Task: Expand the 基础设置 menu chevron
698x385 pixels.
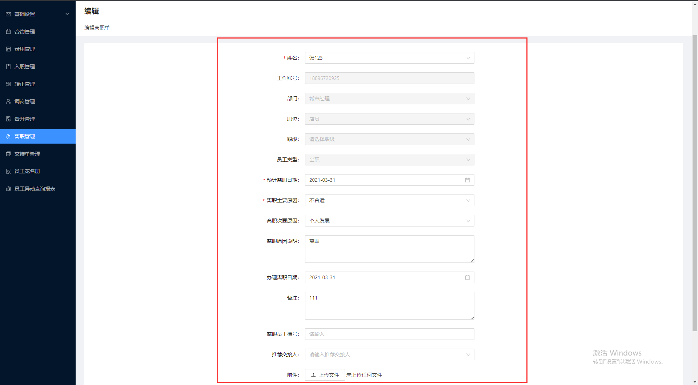Action: (67, 14)
